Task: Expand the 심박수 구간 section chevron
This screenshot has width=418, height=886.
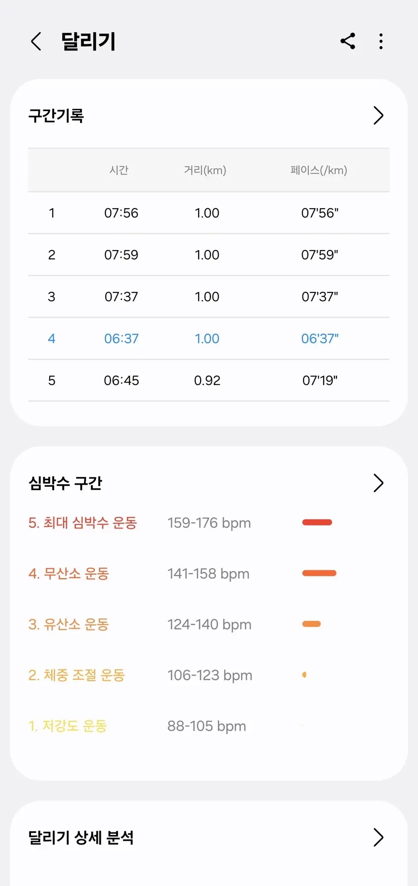Action: [x=378, y=483]
